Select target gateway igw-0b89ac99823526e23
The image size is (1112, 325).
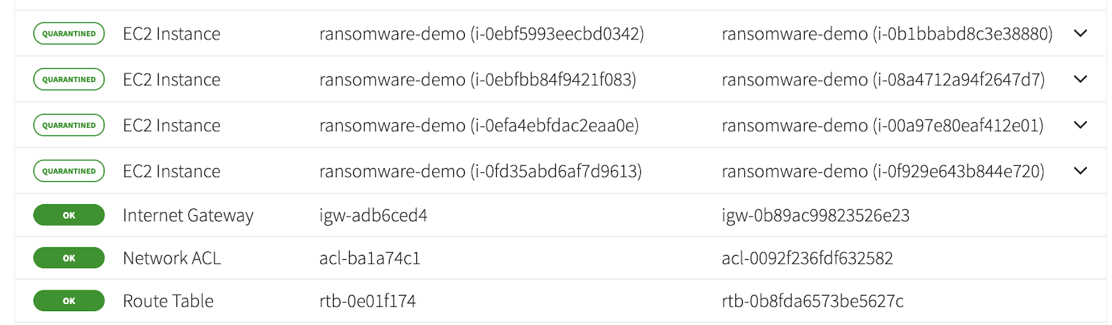(x=815, y=215)
